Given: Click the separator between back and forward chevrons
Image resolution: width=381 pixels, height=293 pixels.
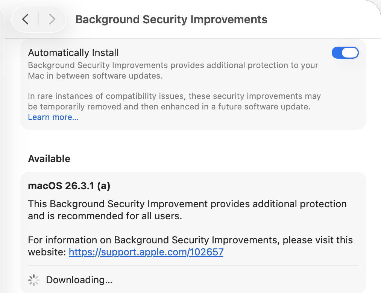Looking at the screenshot, I should click(39, 19).
